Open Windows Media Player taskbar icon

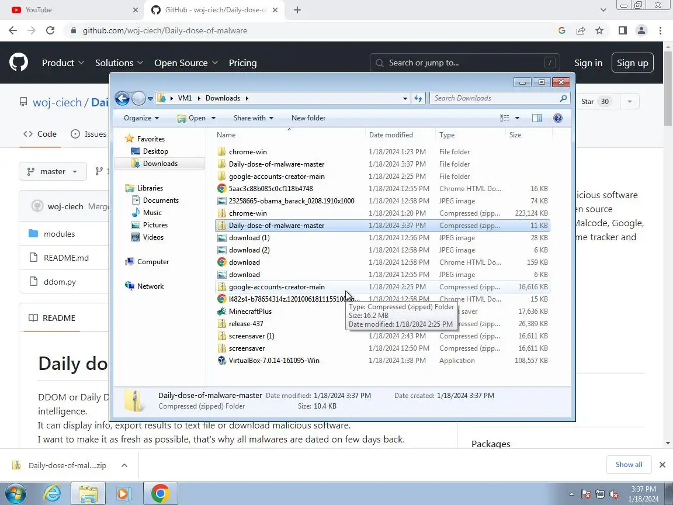(123, 493)
